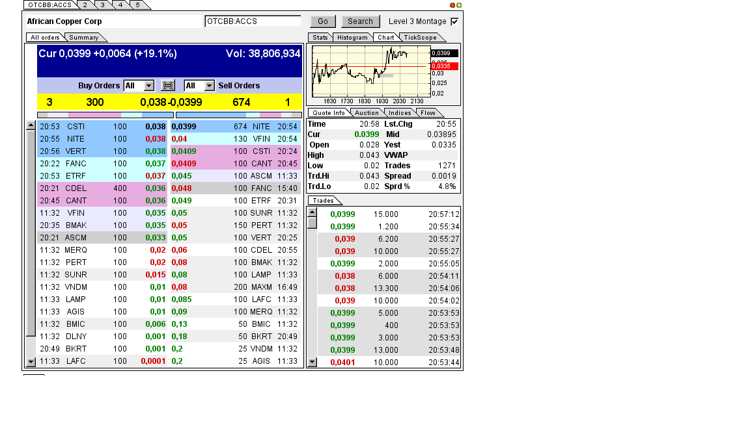Click the order book scrollbar thumb
The height and width of the screenshot is (421, 750).
31,233
